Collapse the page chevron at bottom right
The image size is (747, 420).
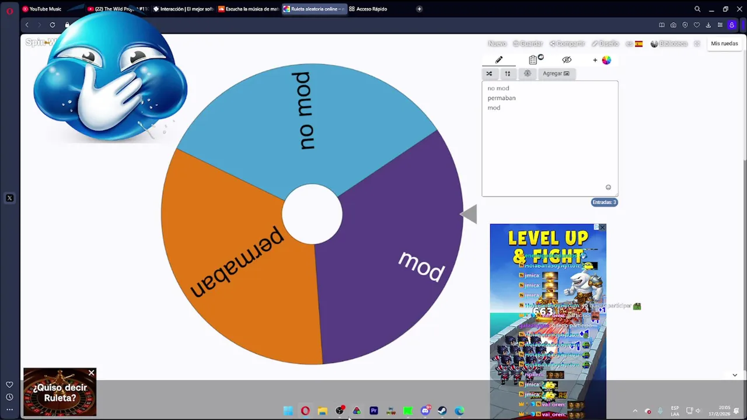tap(735, 375)
